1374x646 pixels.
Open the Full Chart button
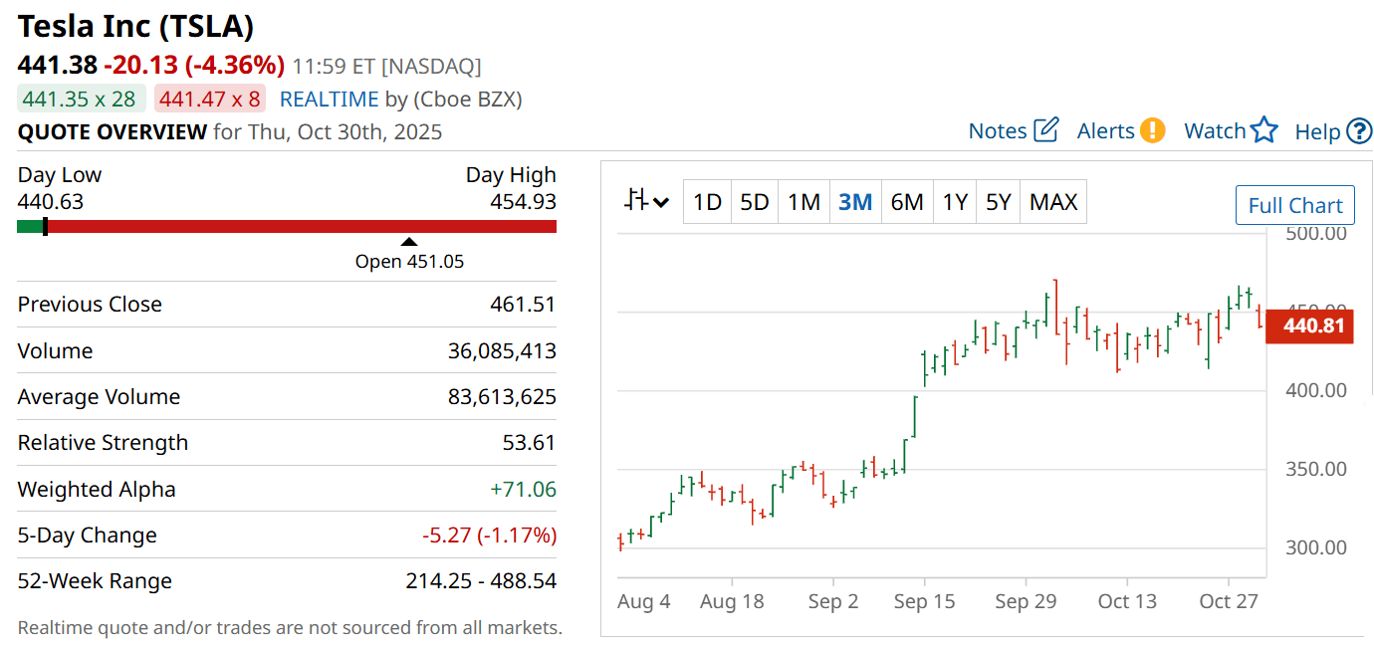1294,206
